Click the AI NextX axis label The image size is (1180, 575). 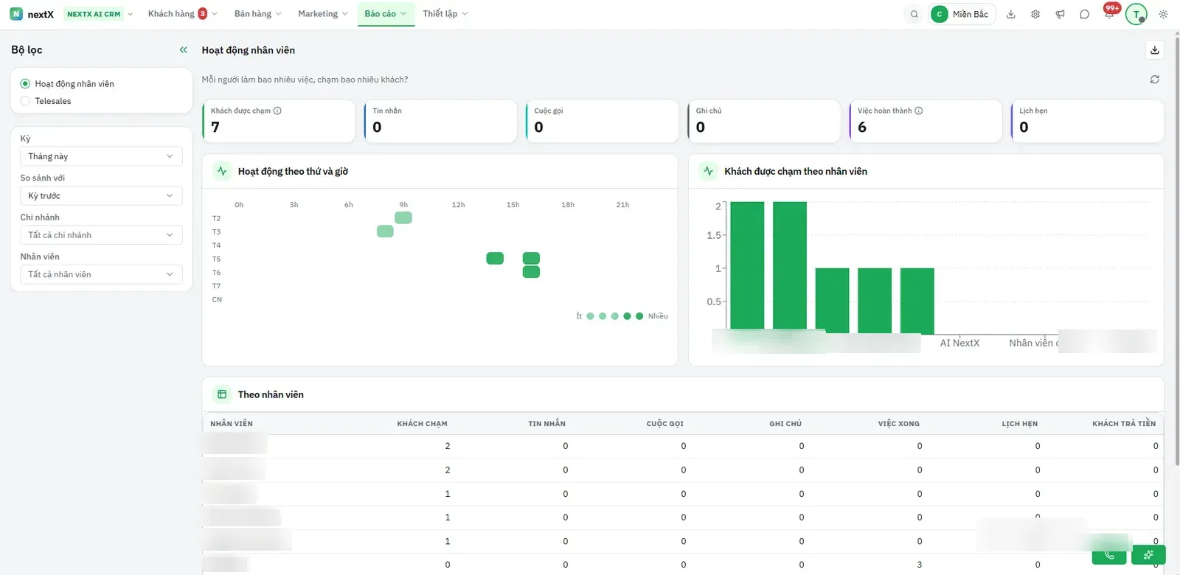coord(959,343)
